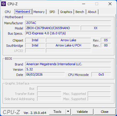This screenshot has height=116, width=117.
Task: Click the empty Transfer Rate field
Action: pyautogui.click(x=49, y=94)
